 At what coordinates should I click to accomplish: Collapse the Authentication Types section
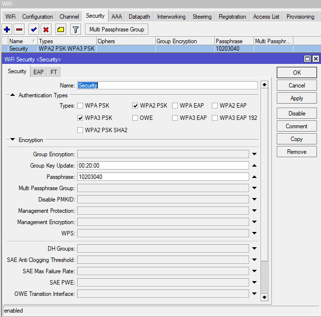click(x=13, y=95)
